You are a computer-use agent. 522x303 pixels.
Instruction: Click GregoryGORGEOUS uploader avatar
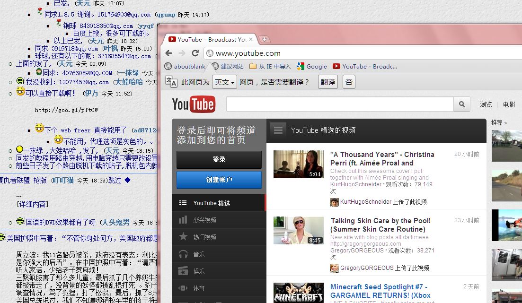pos(334,268)
